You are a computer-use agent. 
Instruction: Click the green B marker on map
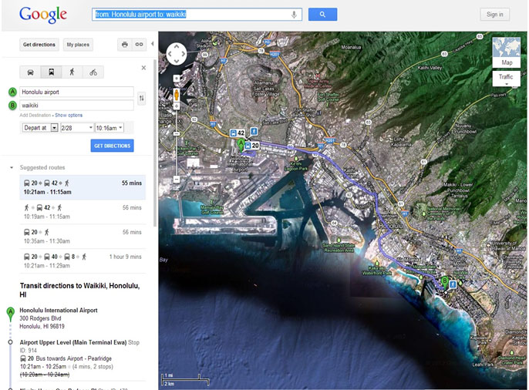click(445, 282)
